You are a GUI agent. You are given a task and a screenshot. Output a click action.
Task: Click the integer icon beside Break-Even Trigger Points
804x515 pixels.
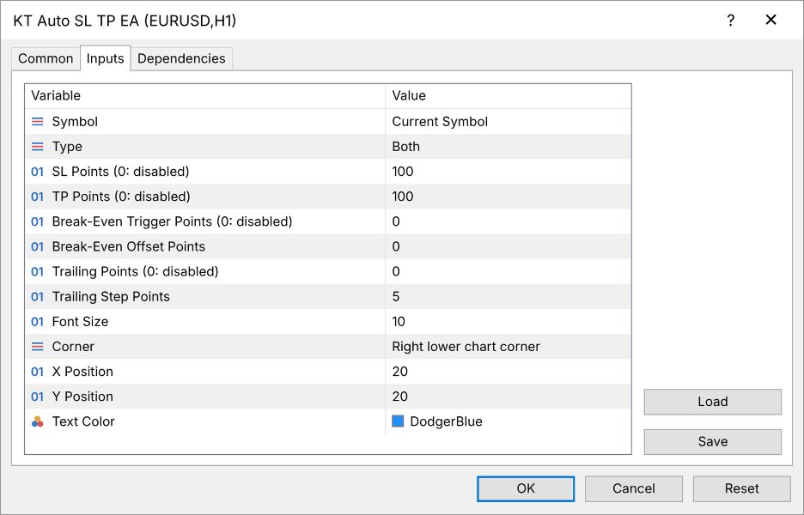coord(38,222)
